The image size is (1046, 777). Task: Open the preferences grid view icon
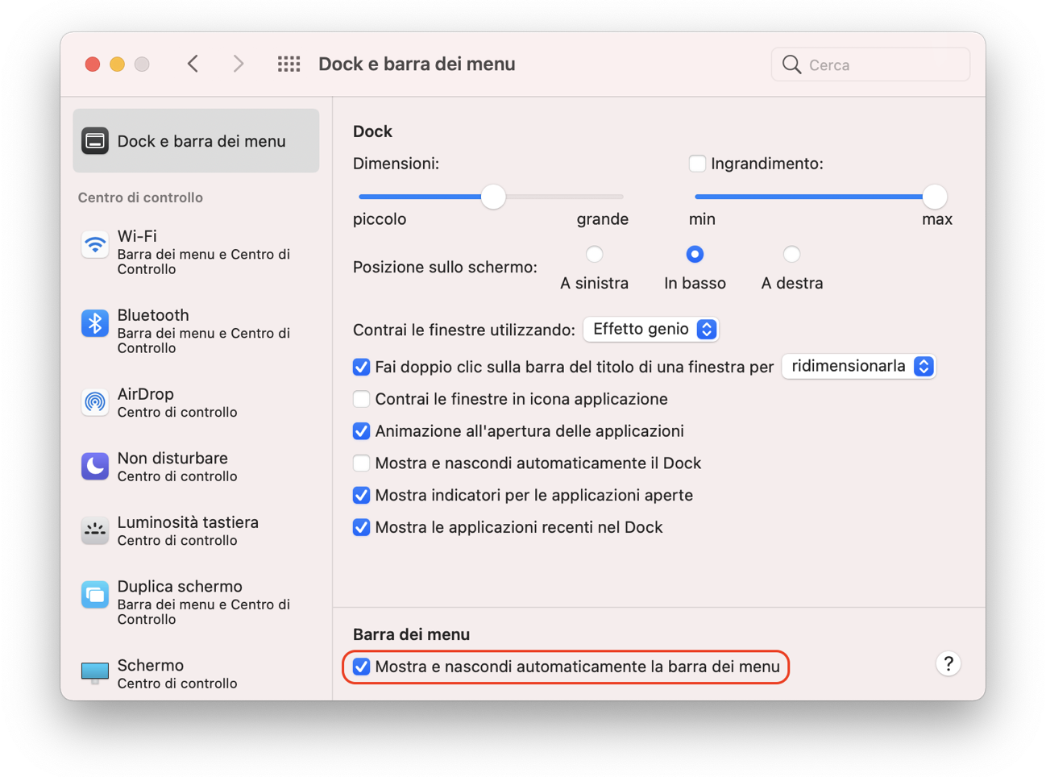tap(288, 64)
